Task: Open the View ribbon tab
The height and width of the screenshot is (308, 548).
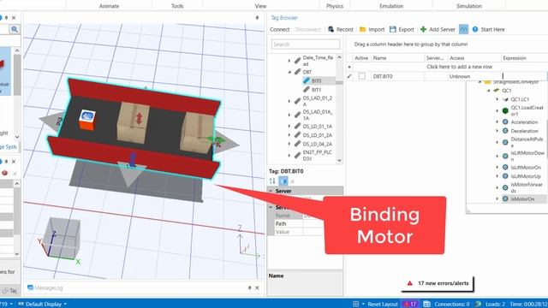Action: coord(260,6)
